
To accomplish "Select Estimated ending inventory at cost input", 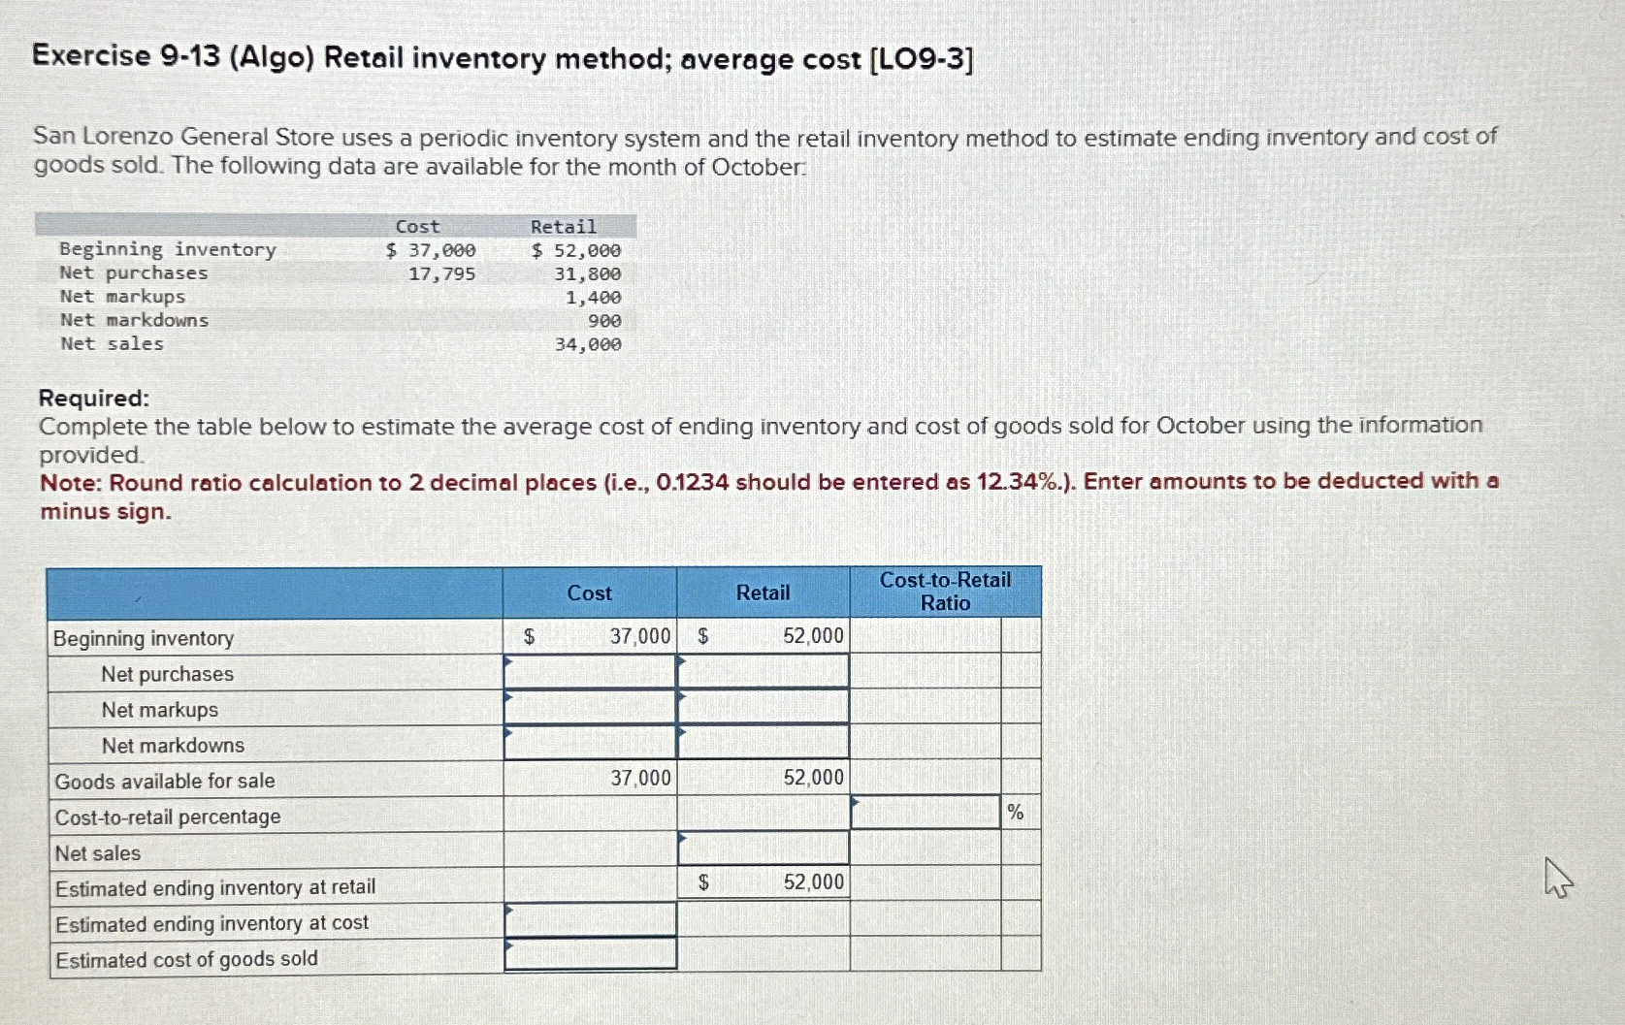I will pos(590,920).
